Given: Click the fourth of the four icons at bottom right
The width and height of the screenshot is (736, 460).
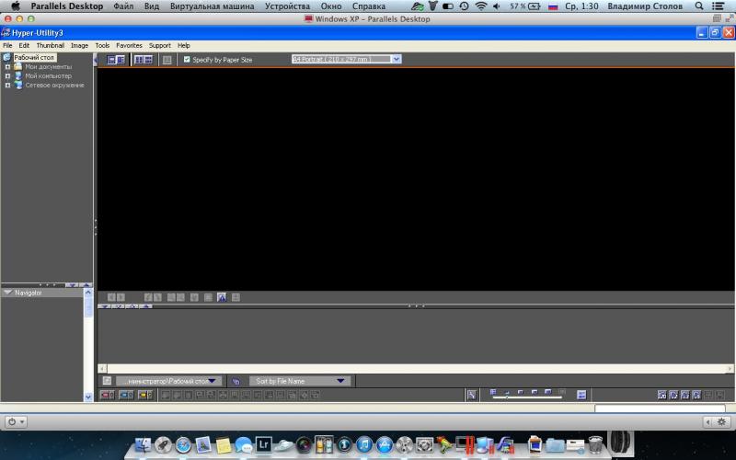Looking at the screenshot, I should tap(696, 396).
